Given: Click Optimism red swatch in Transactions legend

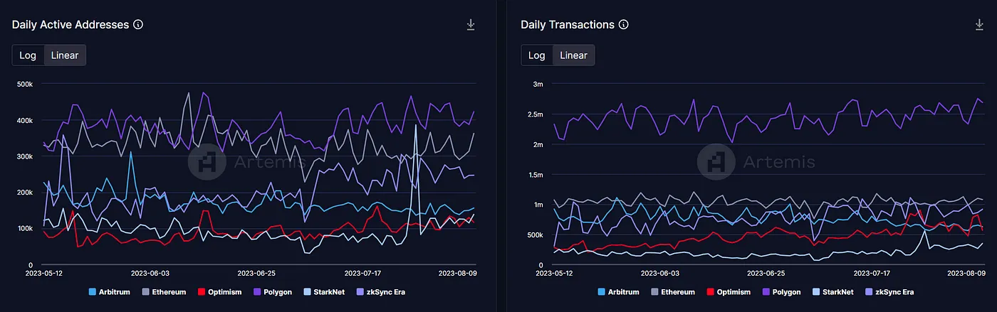Looking at the screenshot, I should 711,292.
